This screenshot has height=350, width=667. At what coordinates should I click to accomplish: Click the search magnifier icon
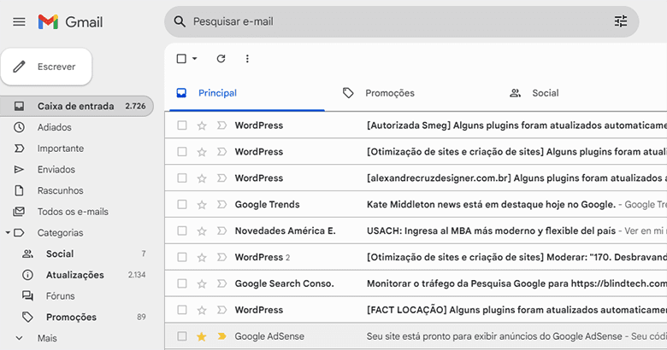click(x=180, y=21)
